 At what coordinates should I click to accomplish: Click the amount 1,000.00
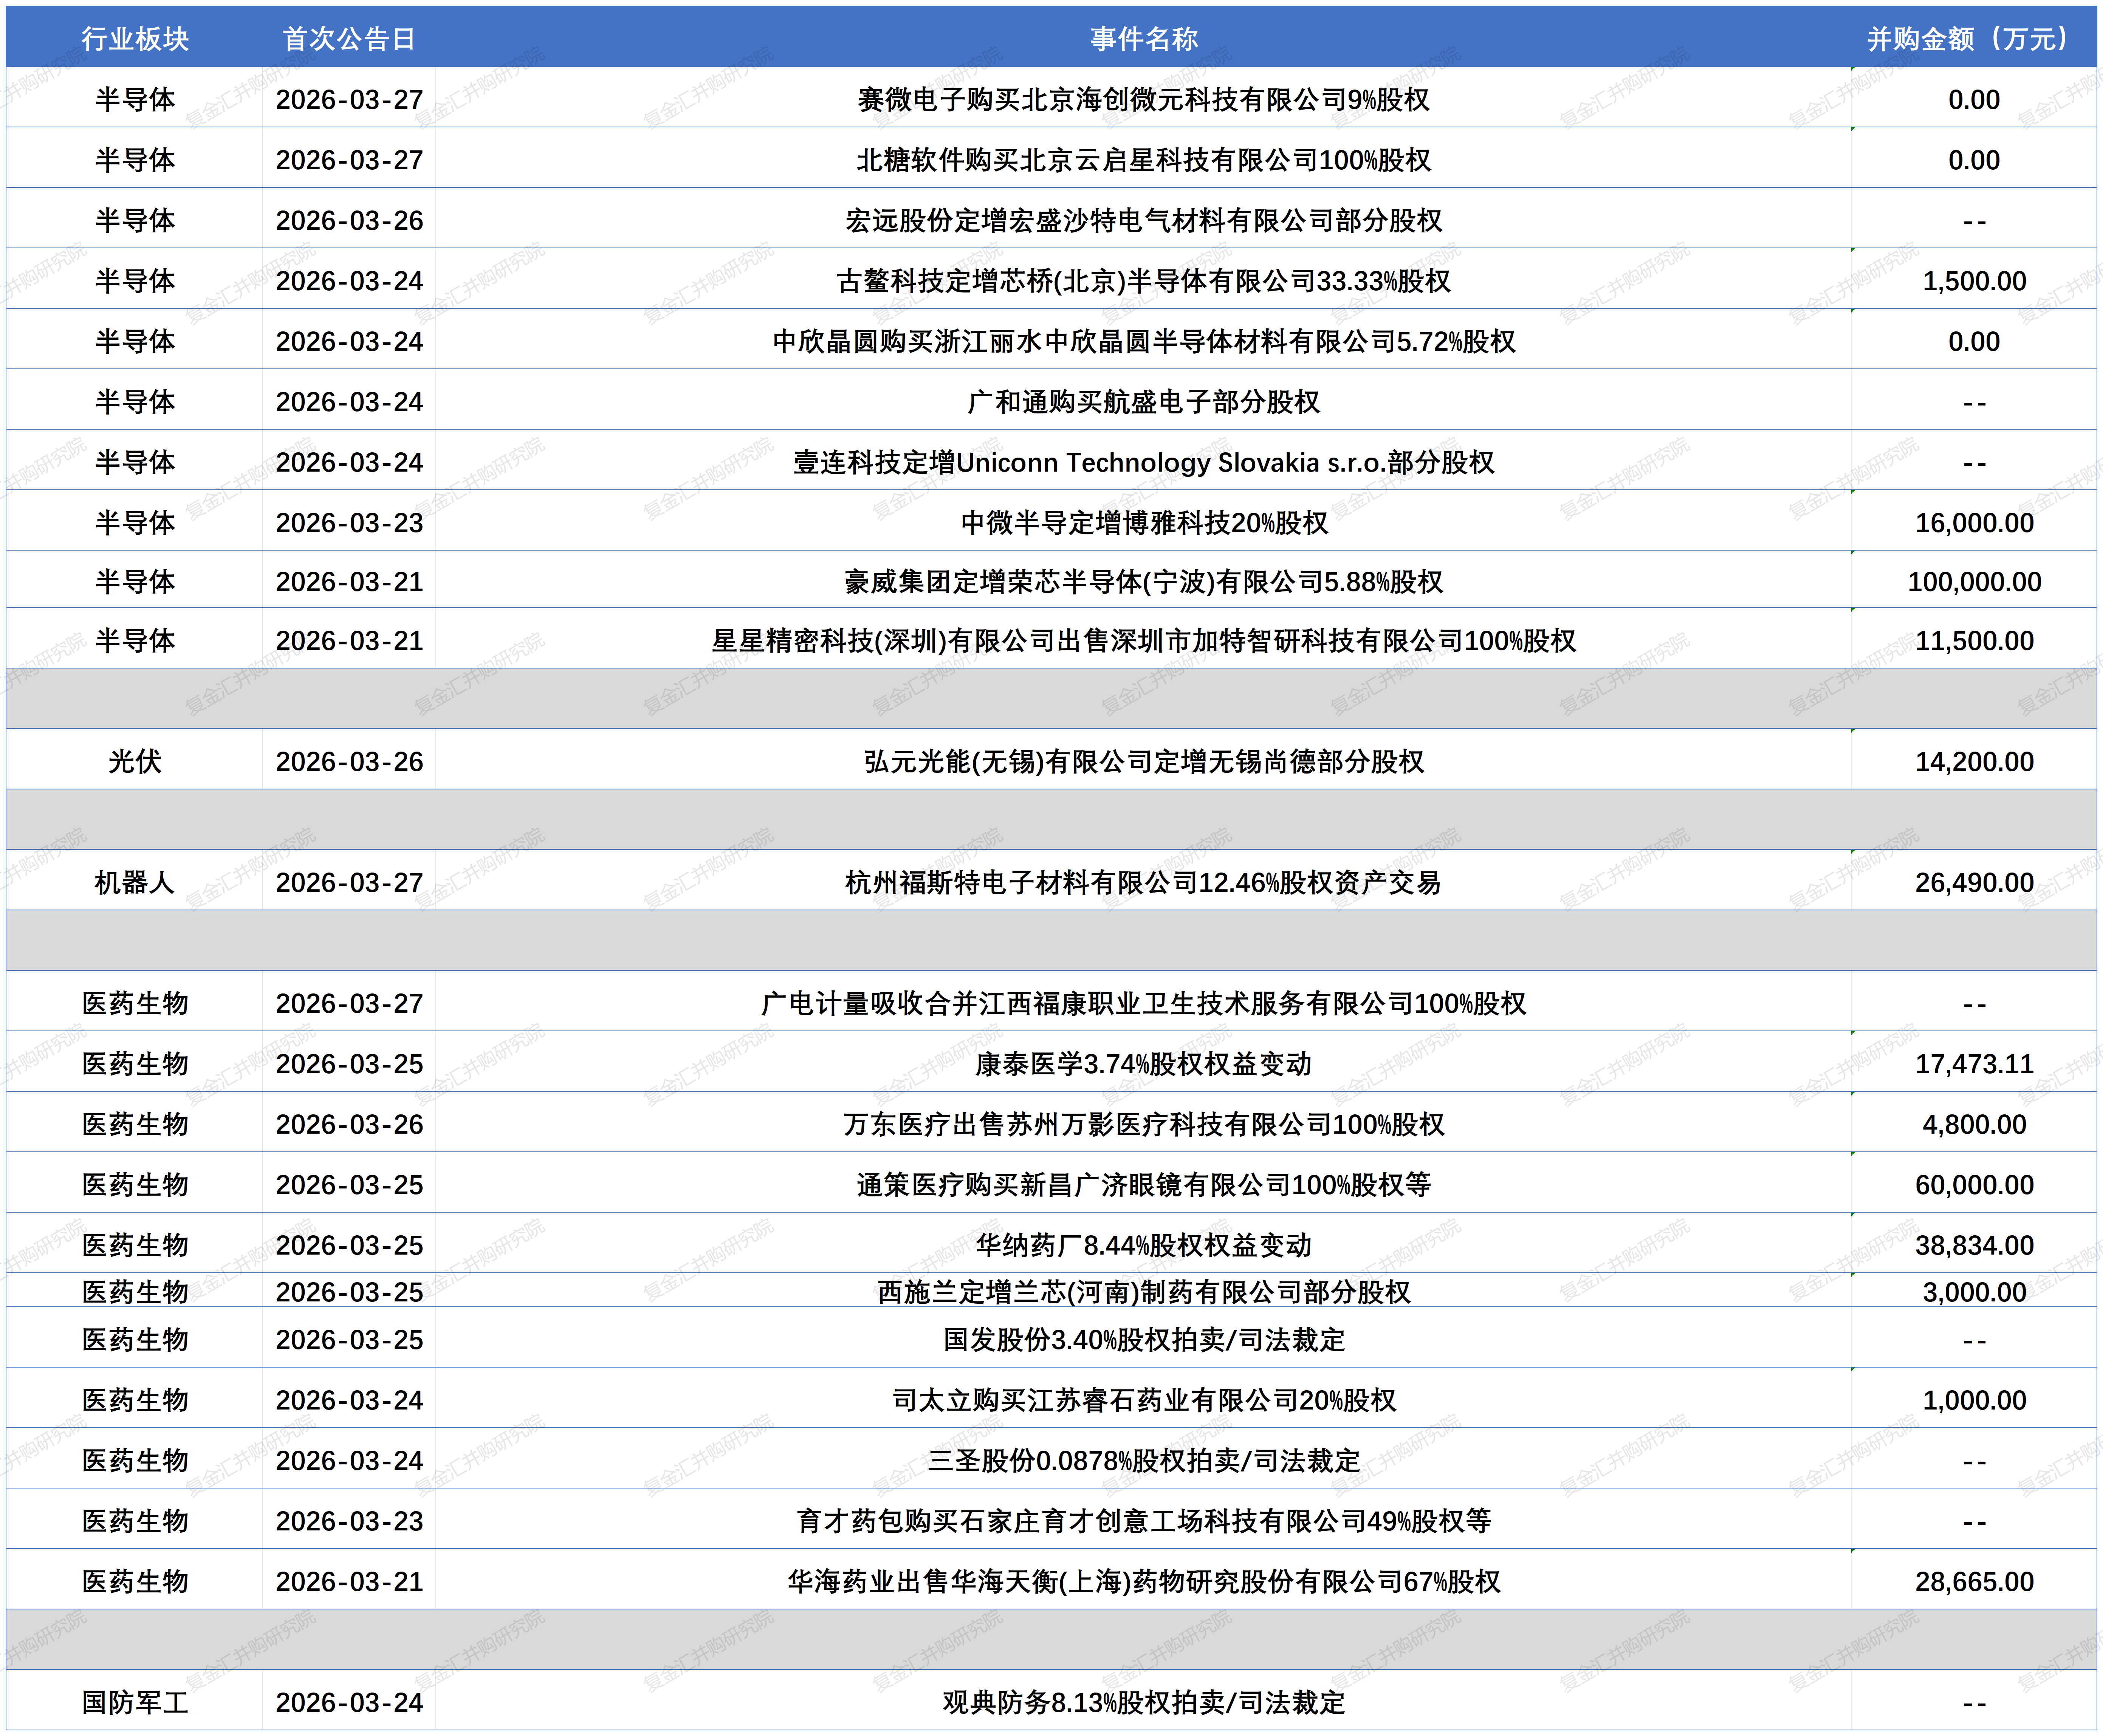pos(1974,1401)
